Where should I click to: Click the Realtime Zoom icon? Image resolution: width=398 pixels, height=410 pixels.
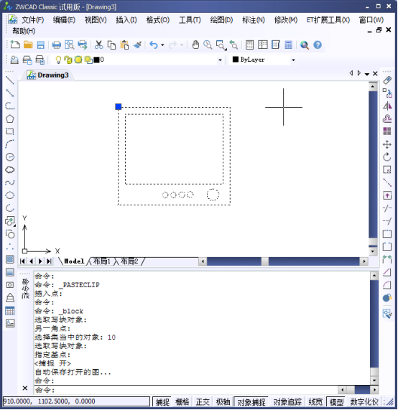coord(208,45)
